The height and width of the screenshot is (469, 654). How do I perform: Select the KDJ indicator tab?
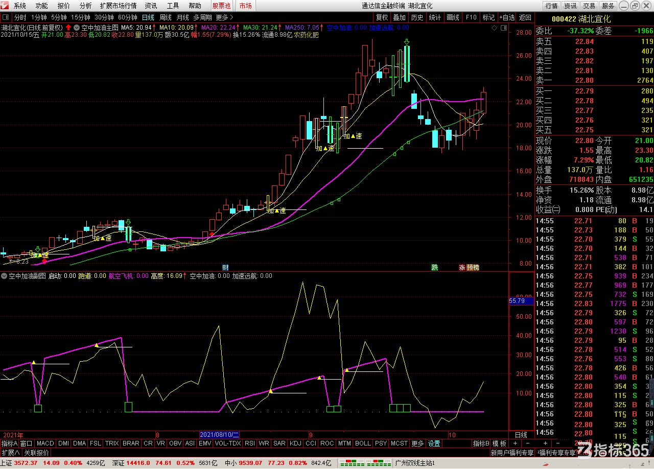tap(295, 443)
